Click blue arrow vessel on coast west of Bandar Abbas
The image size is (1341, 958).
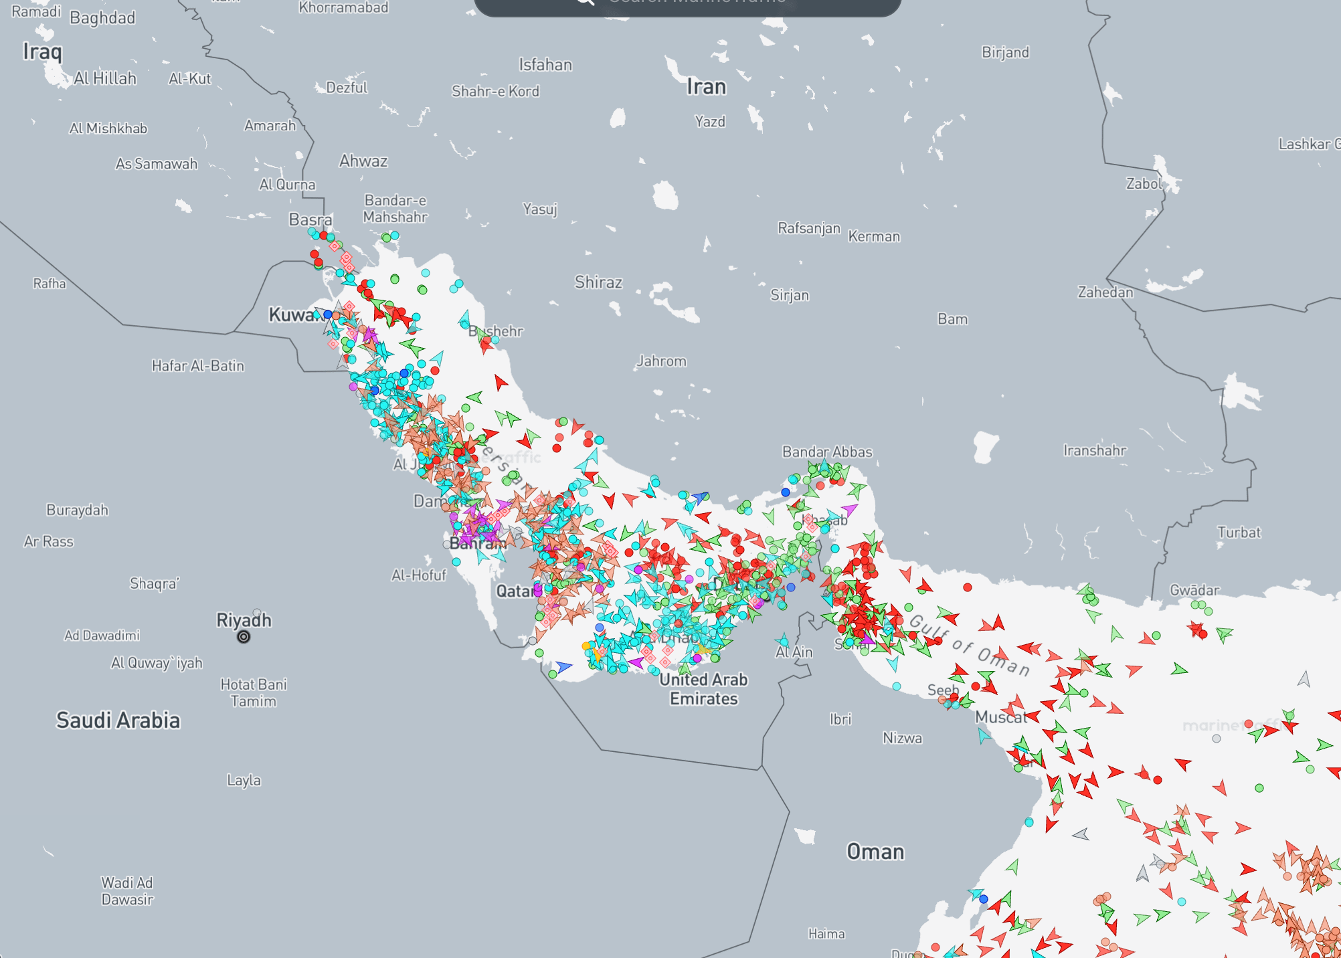pyautogui.click(x=700, y=498)
